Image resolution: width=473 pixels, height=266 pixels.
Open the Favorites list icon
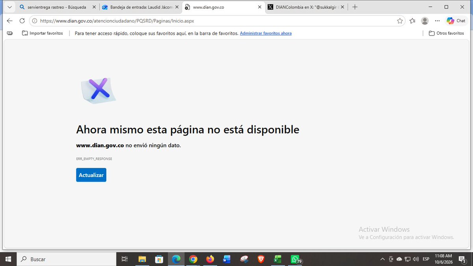(412, 21)
